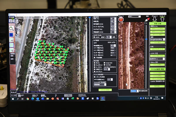
Task: Open Excel from the taskbar
Action: [x=73, y=99]
